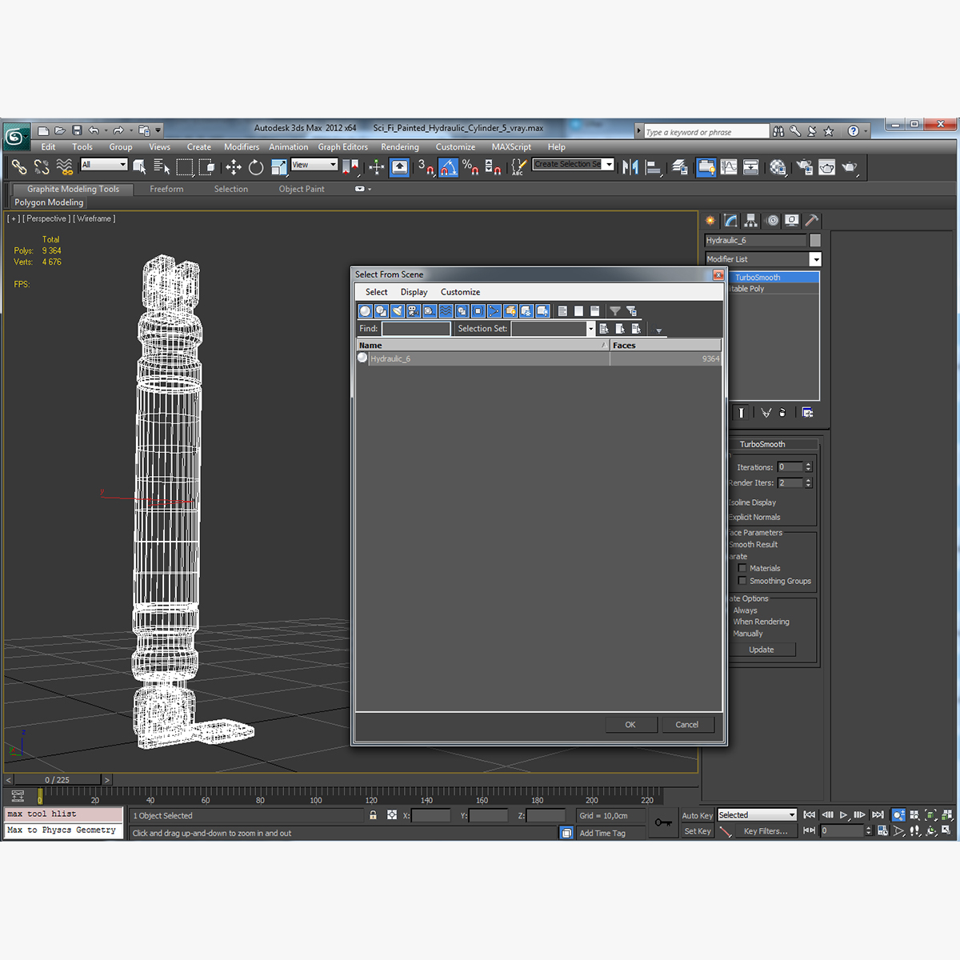Click the Select and Link tool
This screenshot has width=960, height=960.
18,166
